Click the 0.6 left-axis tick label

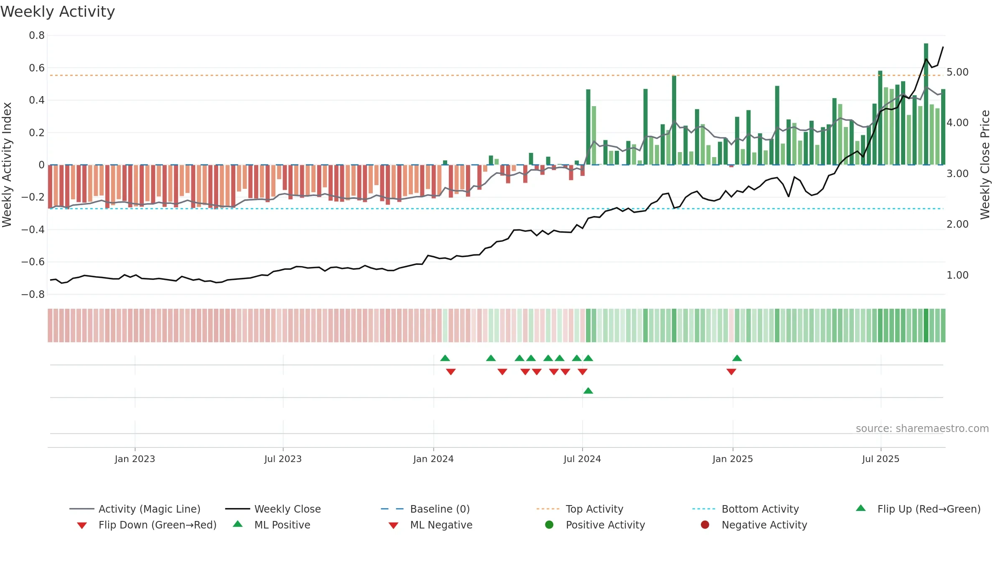37,68
